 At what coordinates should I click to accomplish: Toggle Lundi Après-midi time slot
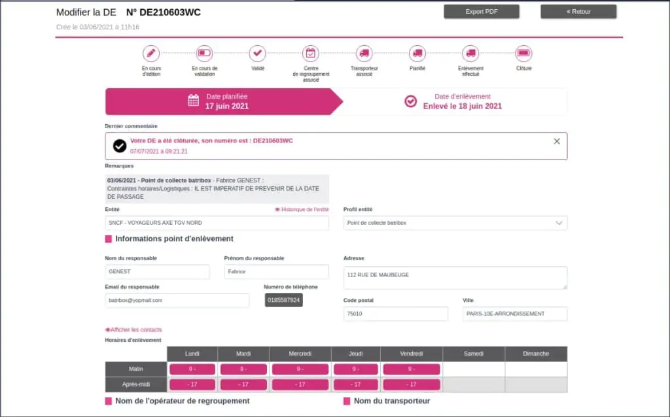click(192, 384)
